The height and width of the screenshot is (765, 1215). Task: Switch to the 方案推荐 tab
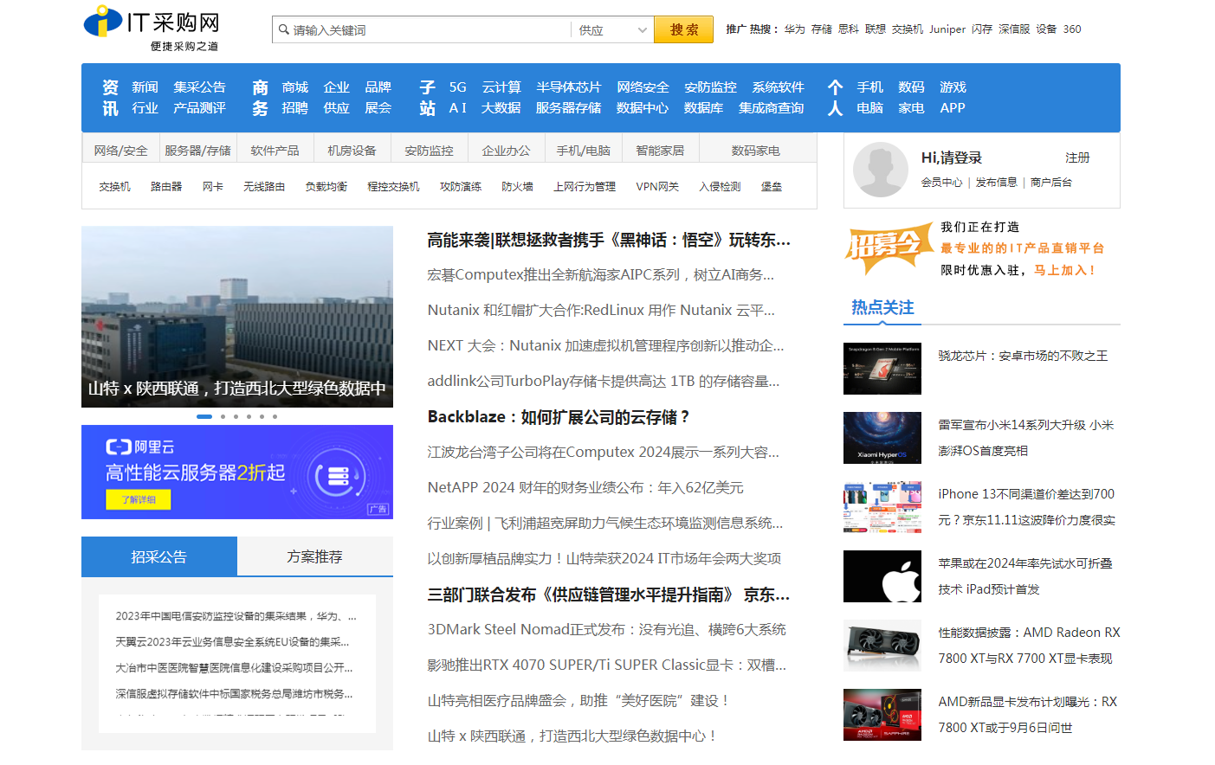(x=315, y=556)
